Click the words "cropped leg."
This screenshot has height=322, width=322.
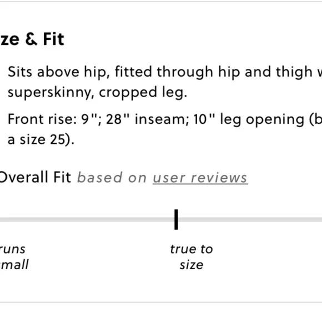pyautogui.click(x=143, y=93)
